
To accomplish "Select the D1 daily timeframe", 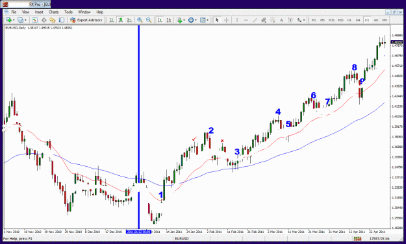I will [367, 20].
